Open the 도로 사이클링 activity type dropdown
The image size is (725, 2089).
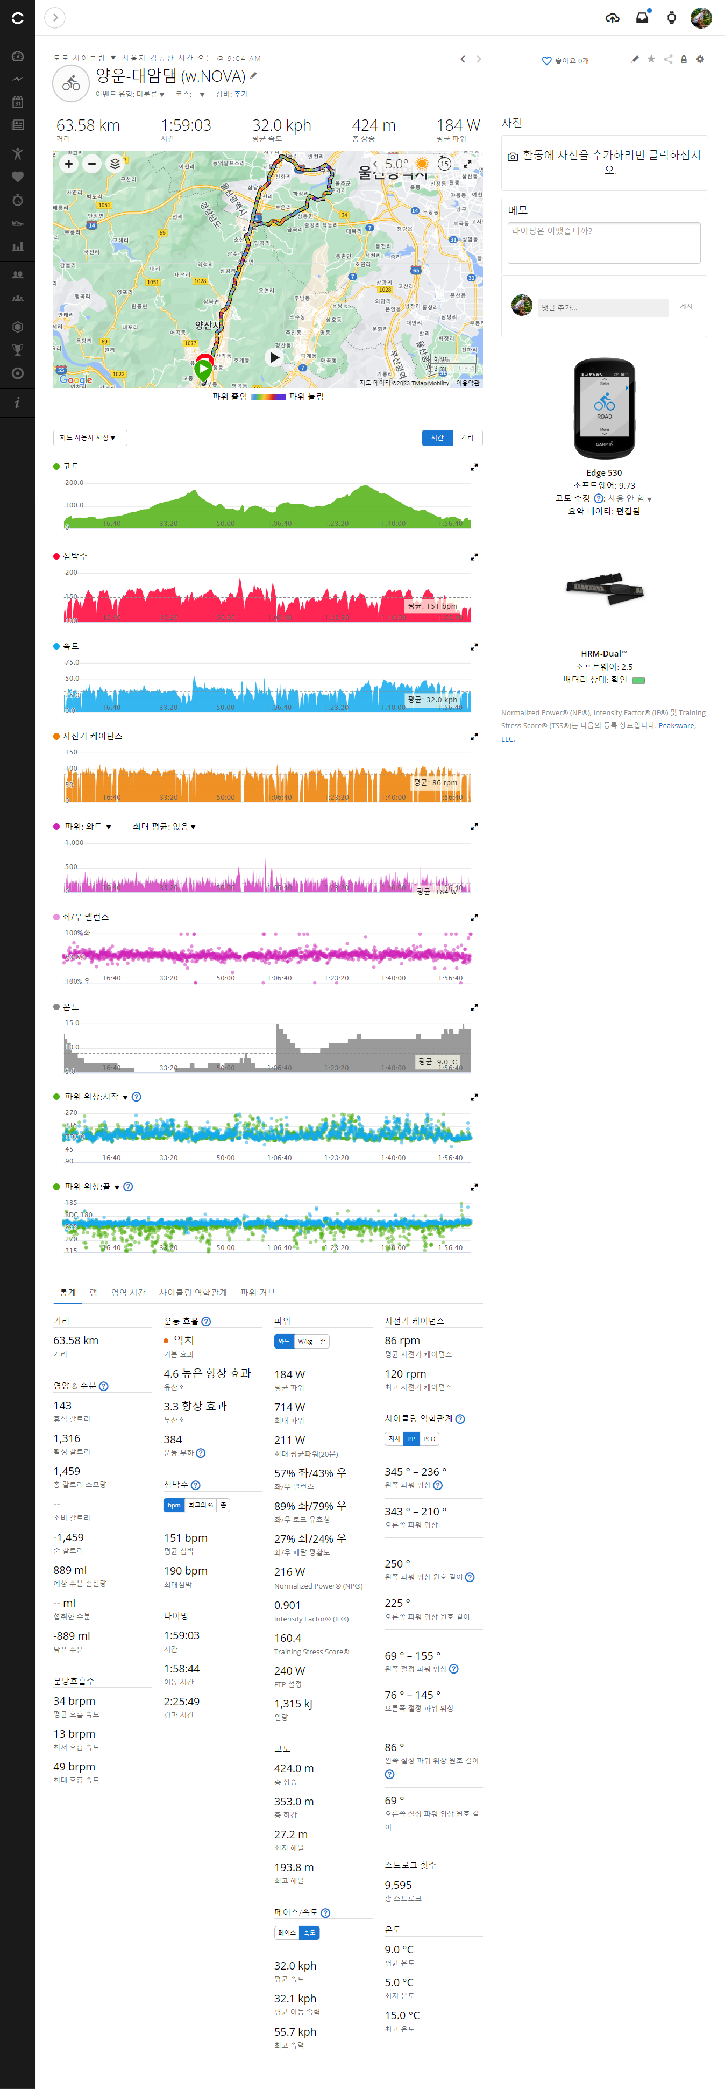[x=84, y=59]
